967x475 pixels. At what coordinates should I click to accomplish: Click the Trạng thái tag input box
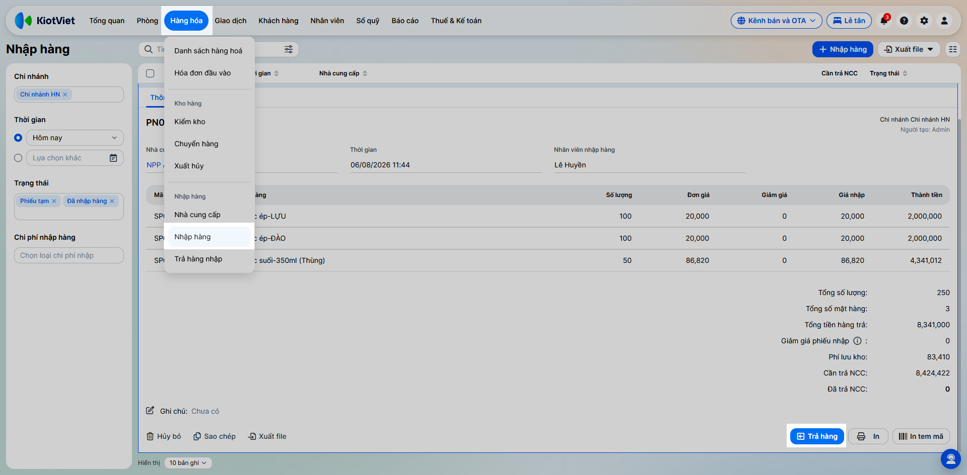(69, 207)
